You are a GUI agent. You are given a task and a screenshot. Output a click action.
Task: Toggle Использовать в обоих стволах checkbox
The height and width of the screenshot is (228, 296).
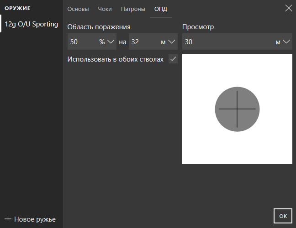coord(173,59)
